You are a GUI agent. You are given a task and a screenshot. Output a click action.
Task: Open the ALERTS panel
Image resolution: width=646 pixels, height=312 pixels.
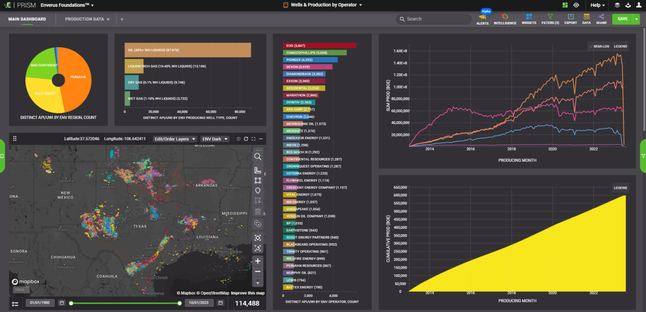482,19
